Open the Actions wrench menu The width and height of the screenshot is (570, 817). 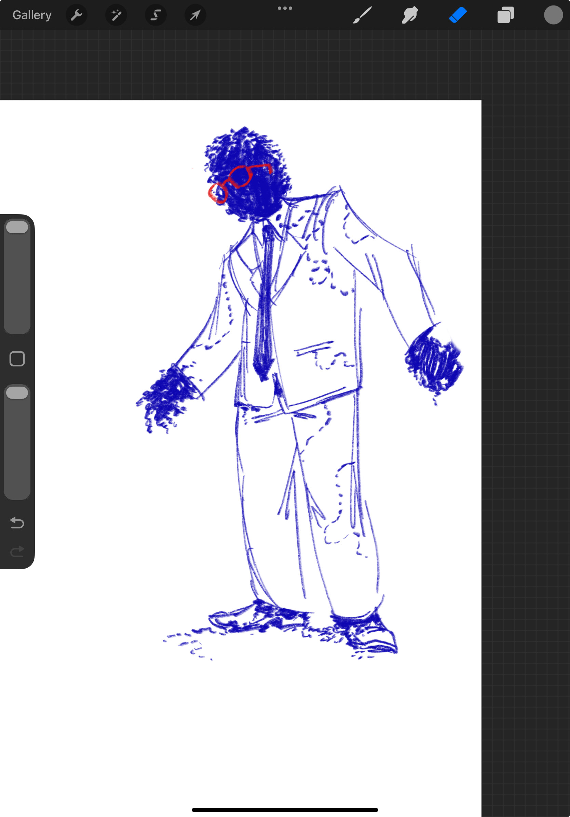77,15
